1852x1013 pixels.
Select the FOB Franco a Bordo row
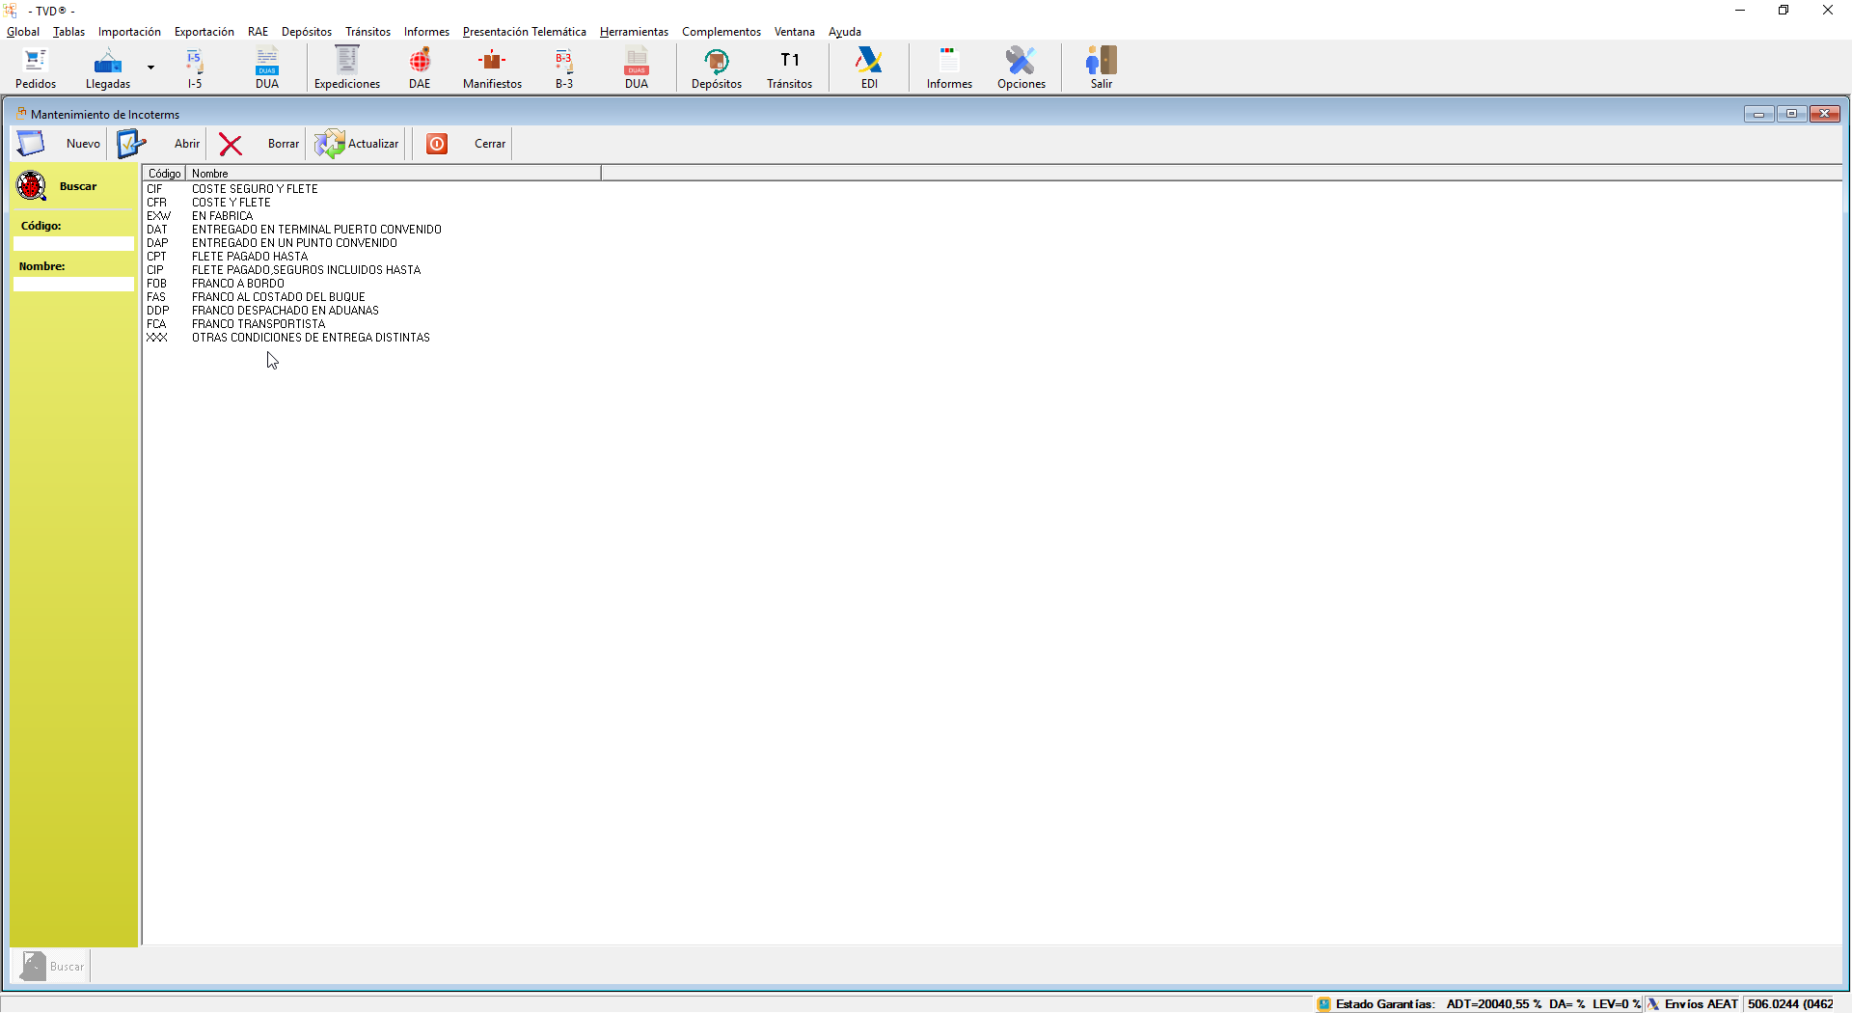(237, 284)
